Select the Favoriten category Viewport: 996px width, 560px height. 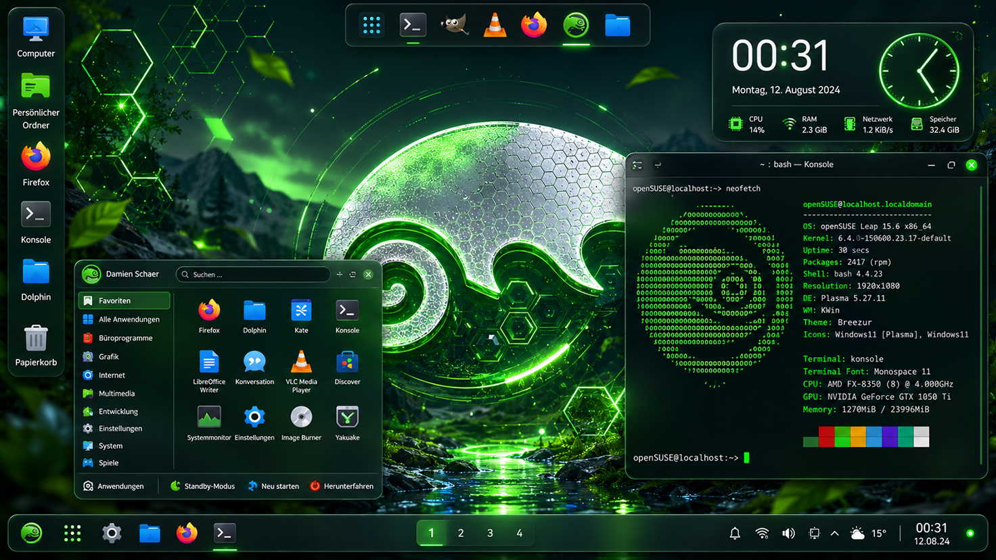coord(124,300)
